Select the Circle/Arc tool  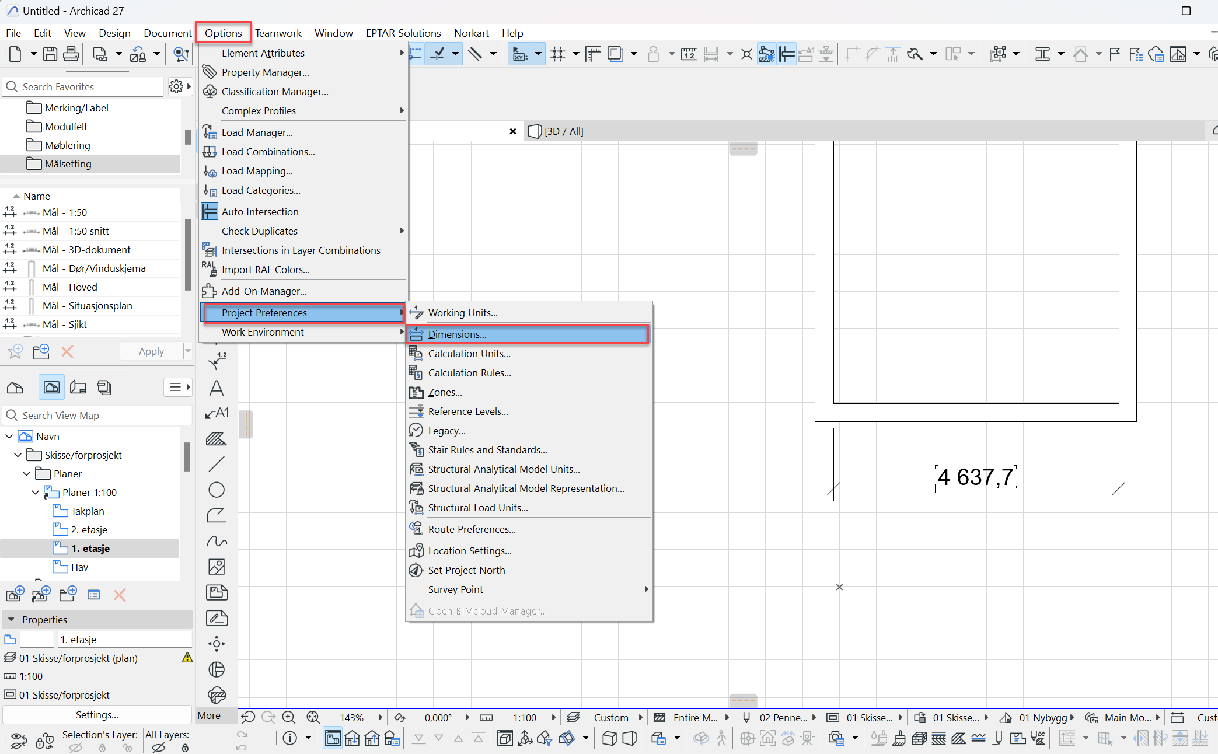pyautogui.click(x=217, y=490)
